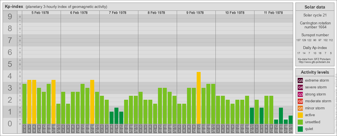
Task: Click sunspot number value 129
Action: pos(304,40)
